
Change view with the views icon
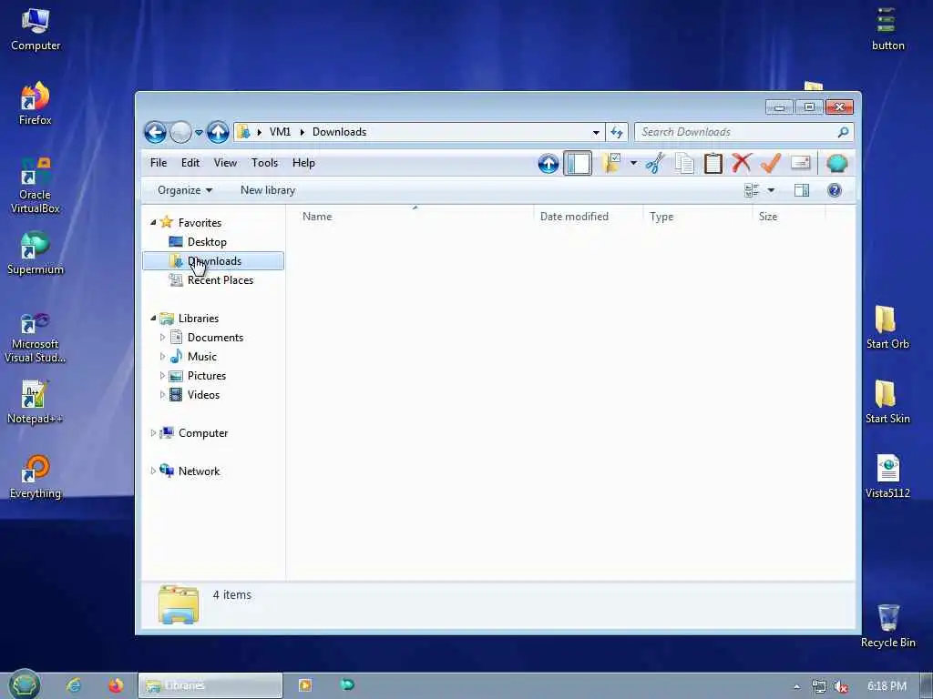click(752, 190)
